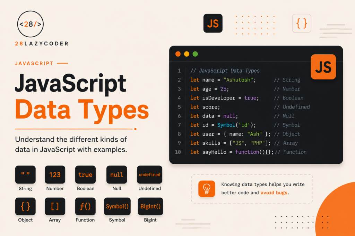
Task: Click the 'avoid bugs' orange text
Action: (x=274, y=193)
